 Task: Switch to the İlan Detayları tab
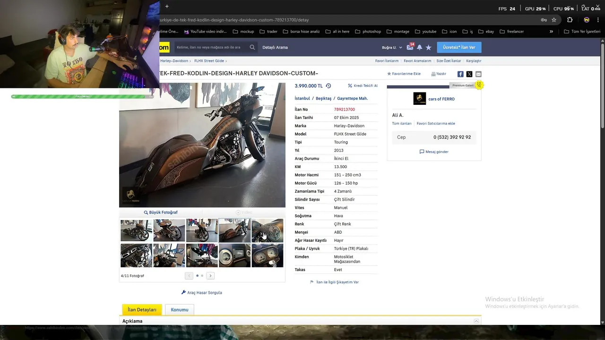[142, 310]
